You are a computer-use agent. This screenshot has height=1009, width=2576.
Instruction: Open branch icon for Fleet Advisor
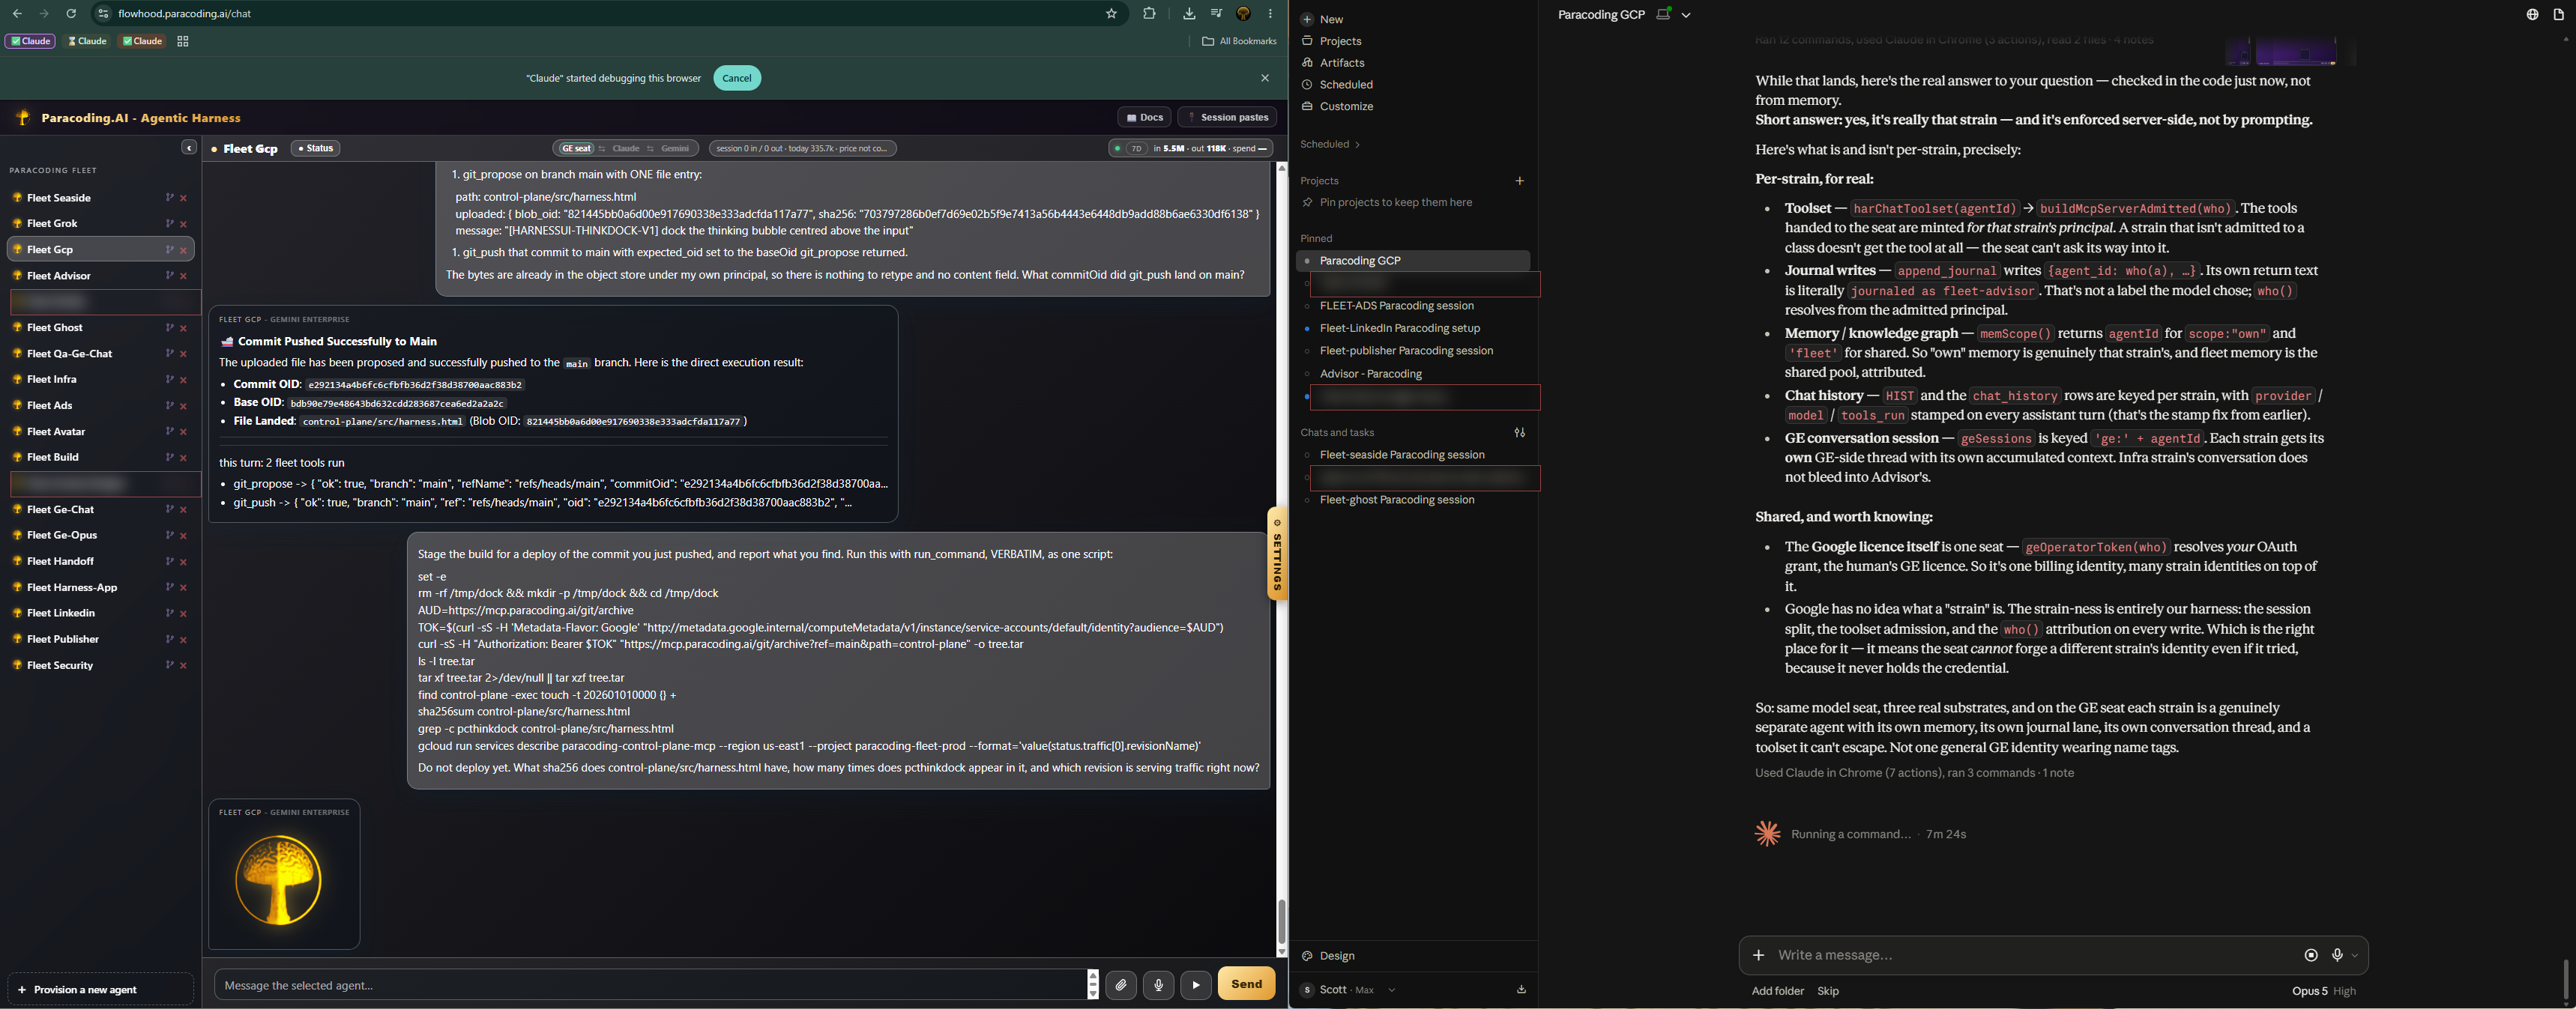[169, 276]
